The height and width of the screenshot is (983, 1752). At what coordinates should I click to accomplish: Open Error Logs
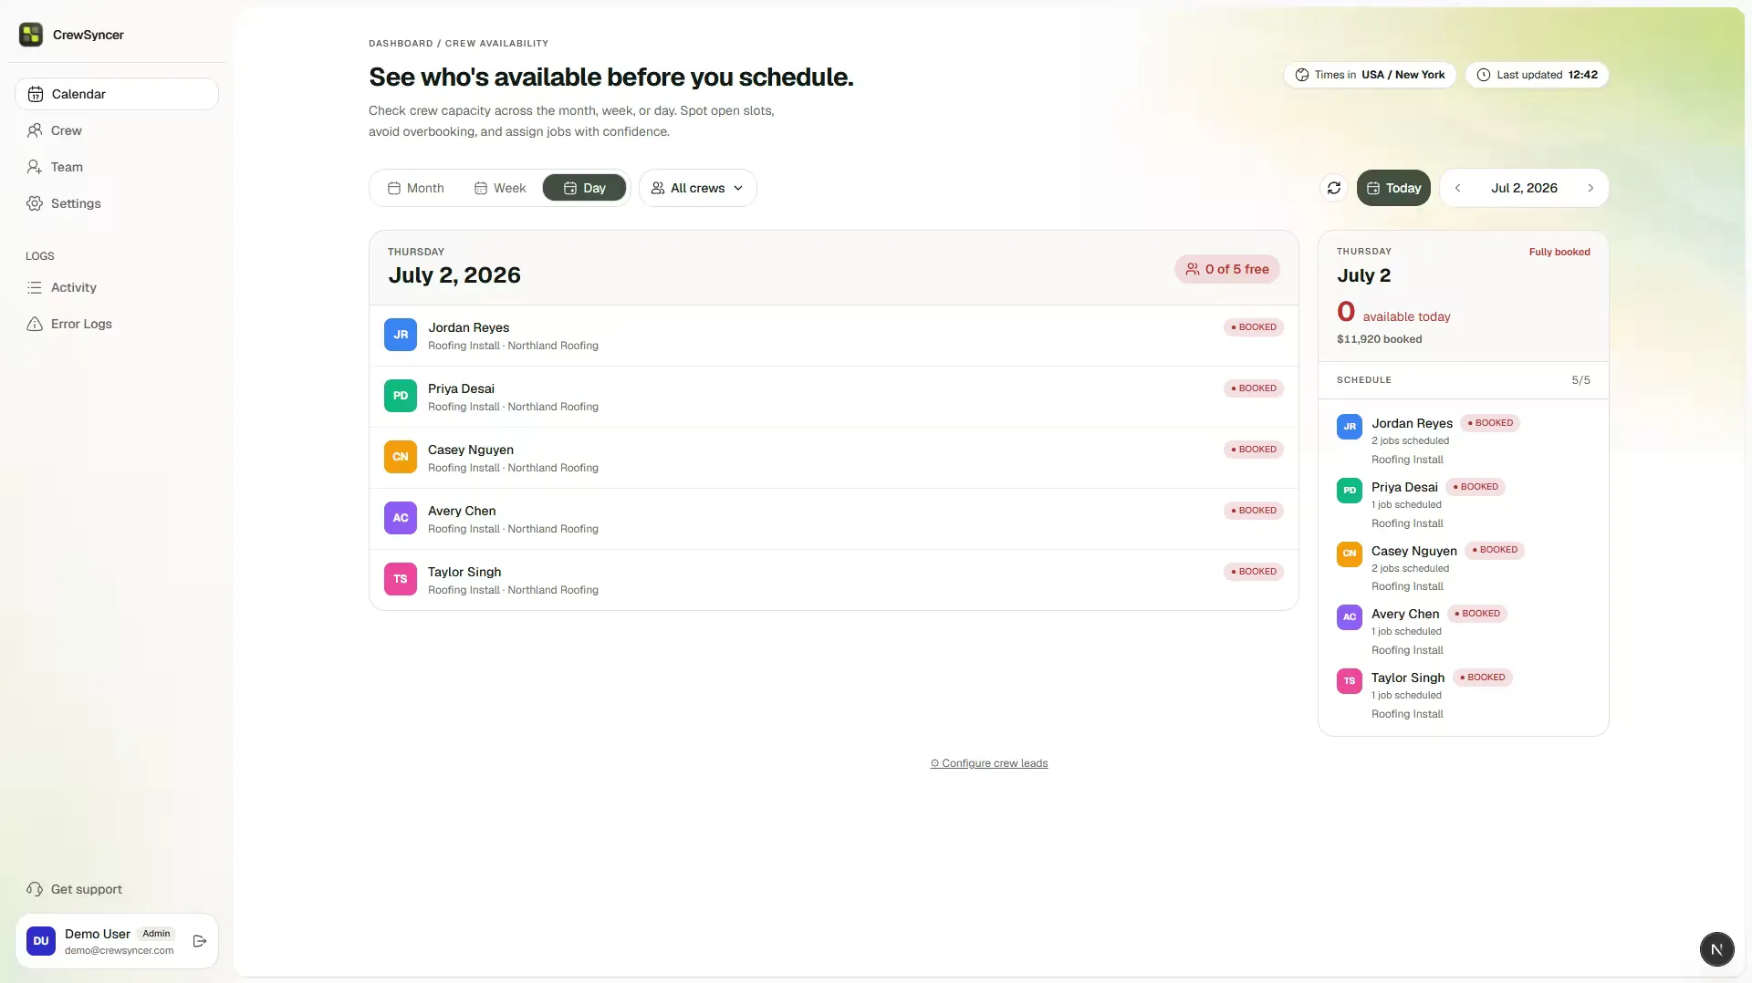117,324
